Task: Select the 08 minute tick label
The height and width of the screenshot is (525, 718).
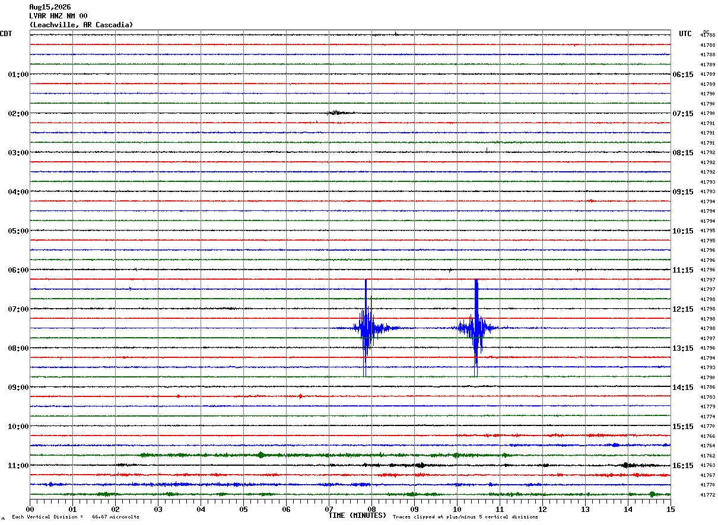Action: 371,509
